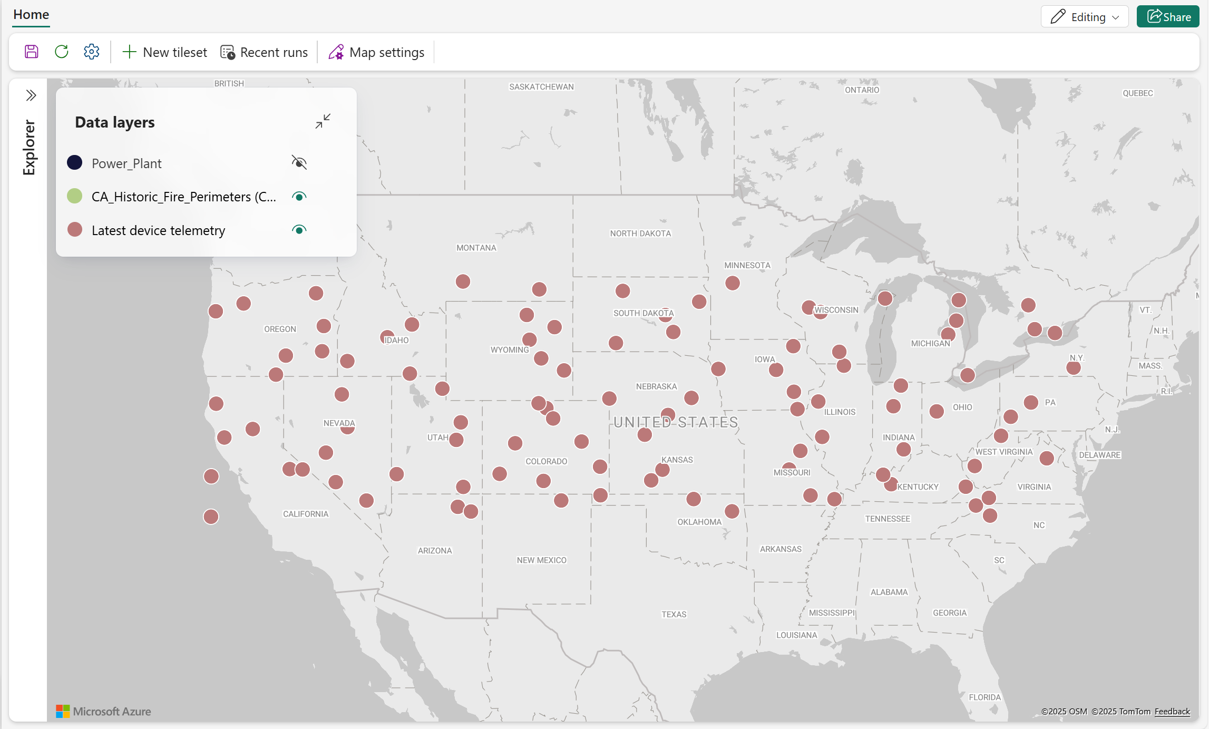Hide the CA_Historic_Fire_Perimeters layer
Image resolution: width=1209 pixels, height=729 pixels.
299,197
